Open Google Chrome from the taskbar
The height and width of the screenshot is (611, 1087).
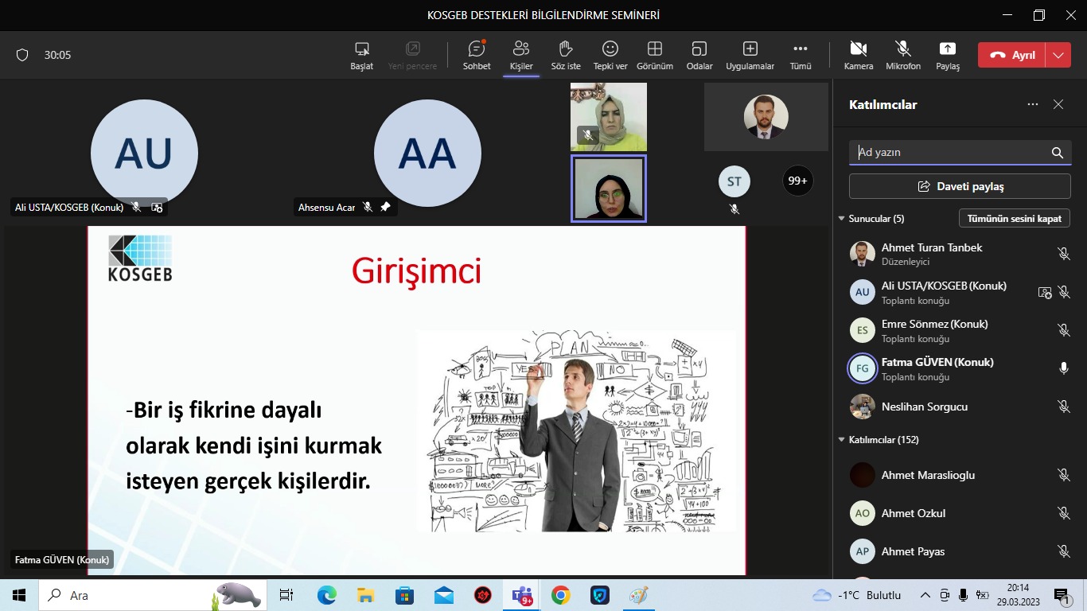point(561,595)
